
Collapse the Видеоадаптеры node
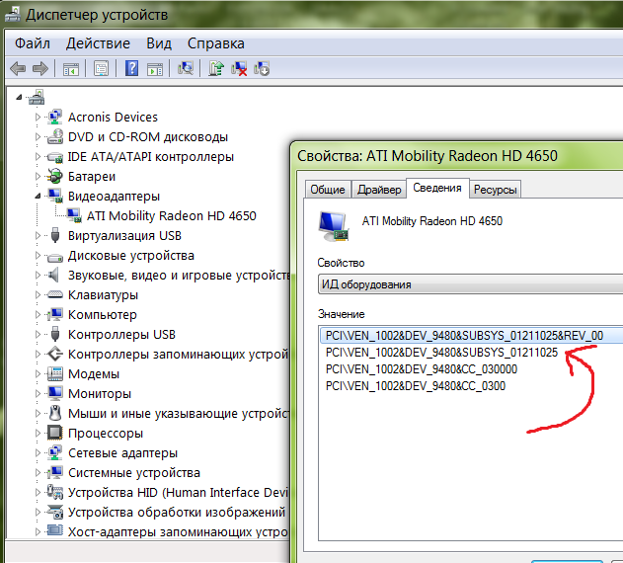tap(38, 196)
